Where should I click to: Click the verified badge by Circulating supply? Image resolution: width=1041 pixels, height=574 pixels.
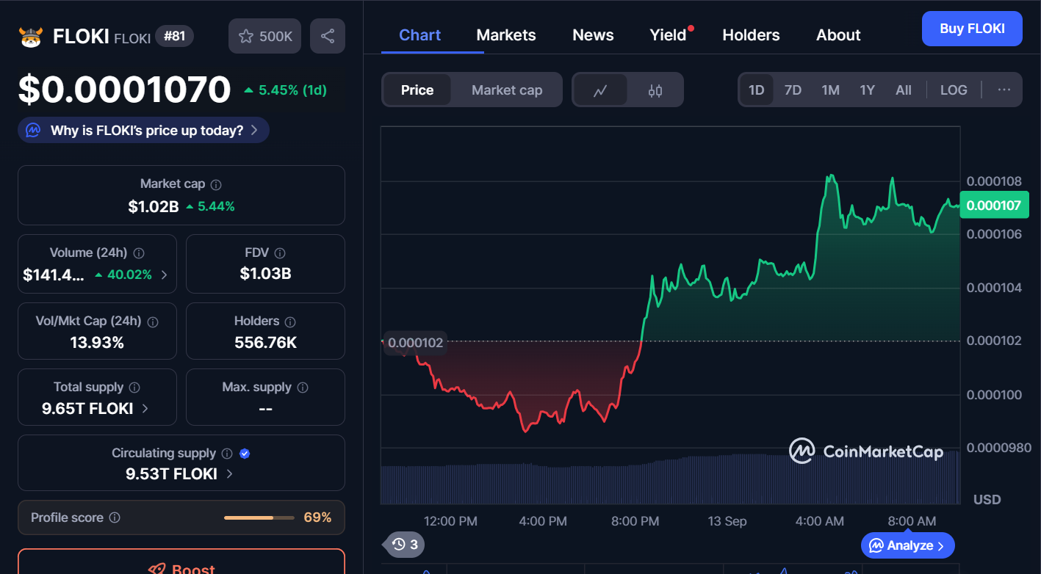click(x=245, y=454)
